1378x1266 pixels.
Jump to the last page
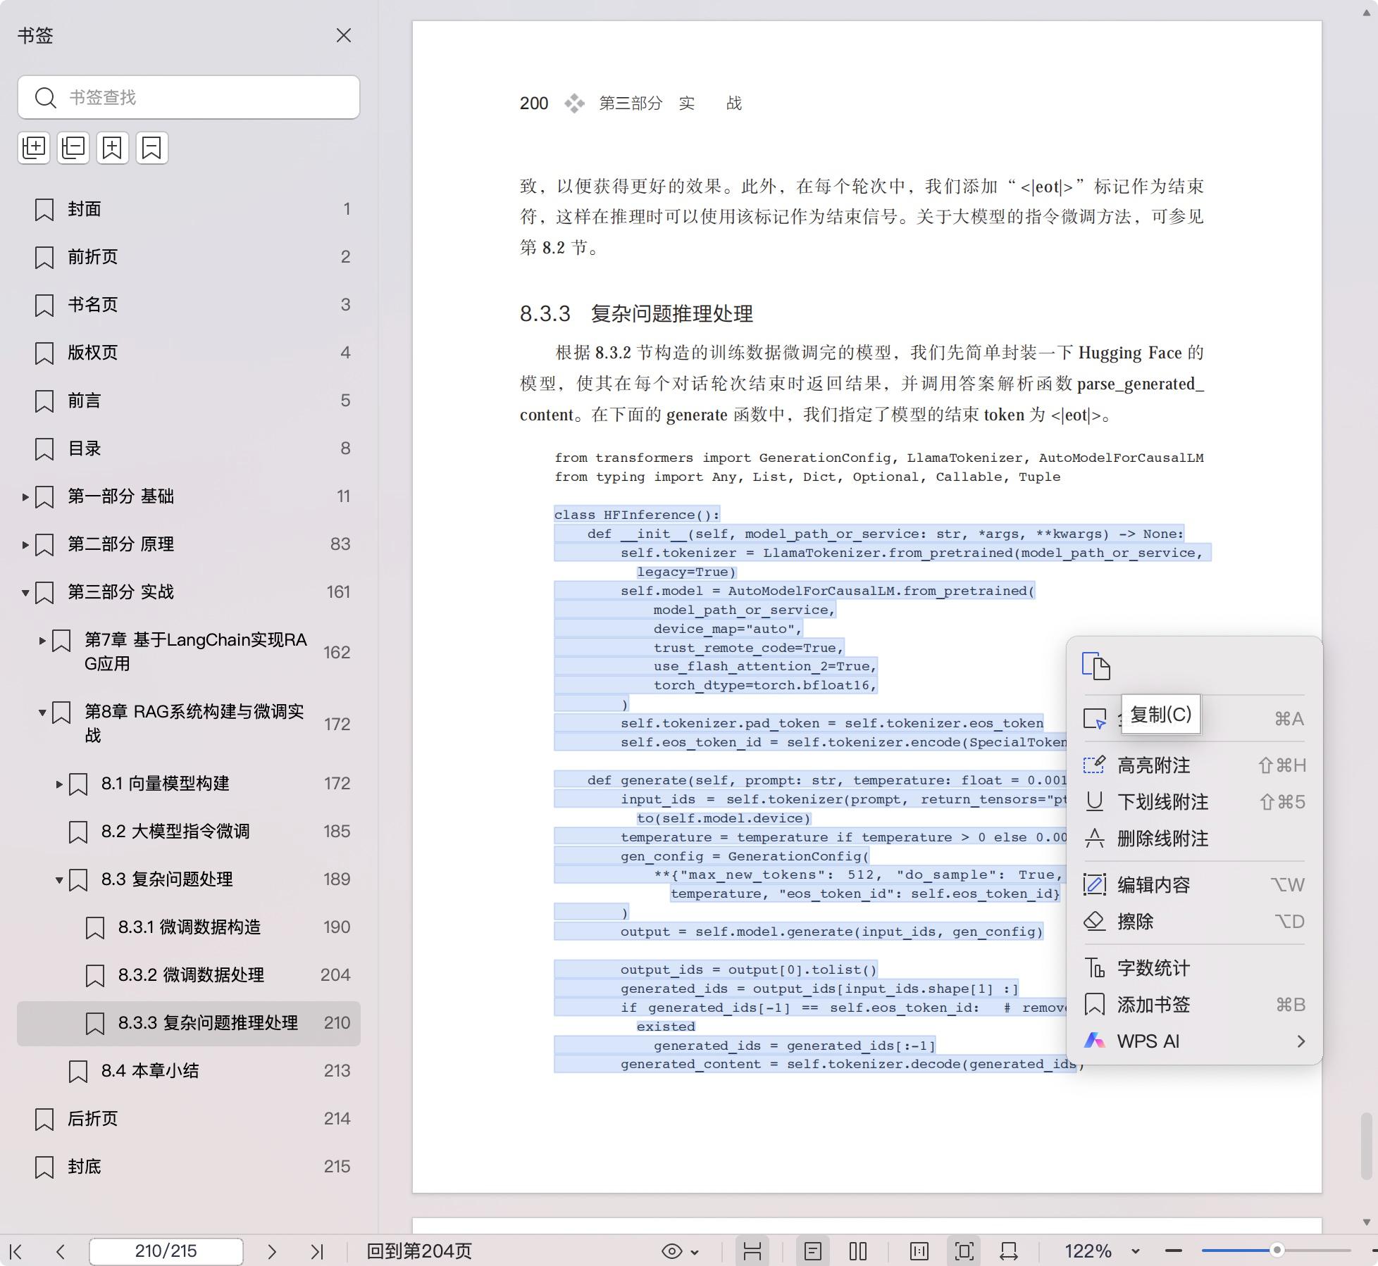pos(317,1251)
